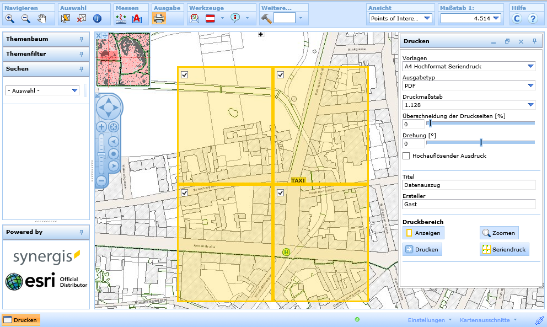Screen dimensions: 547x327
Task: Activate the pan hand tool
Action: pyautogui.click(x=42, y=19)
